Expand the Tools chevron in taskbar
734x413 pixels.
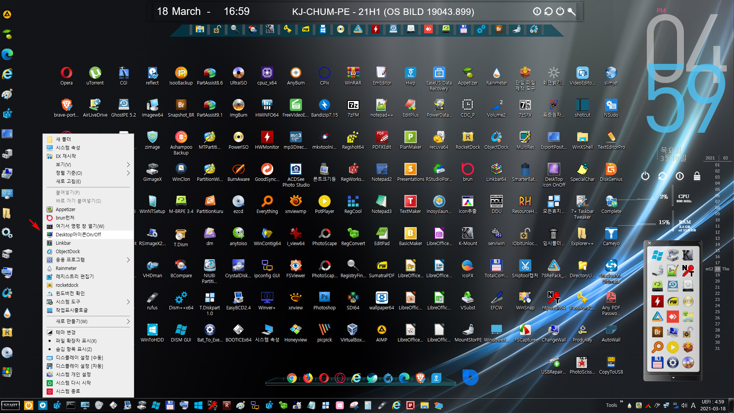(622, 401)
